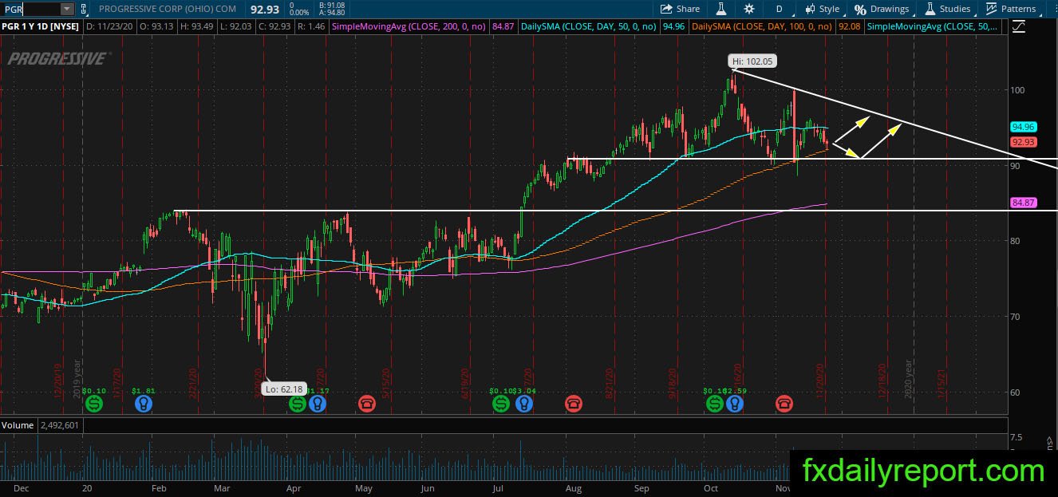This screenshot has height=497, width=1058.
Task: Click the Hi: 102.05 price bubble
Action: 752,61
